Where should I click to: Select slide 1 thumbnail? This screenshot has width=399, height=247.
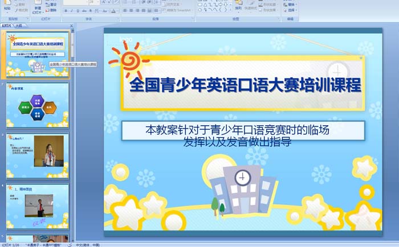(x=38, y=55)
